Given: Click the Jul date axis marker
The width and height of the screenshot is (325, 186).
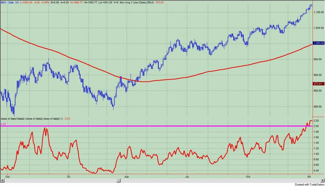Looking at the screenshot, I should 187,177.
